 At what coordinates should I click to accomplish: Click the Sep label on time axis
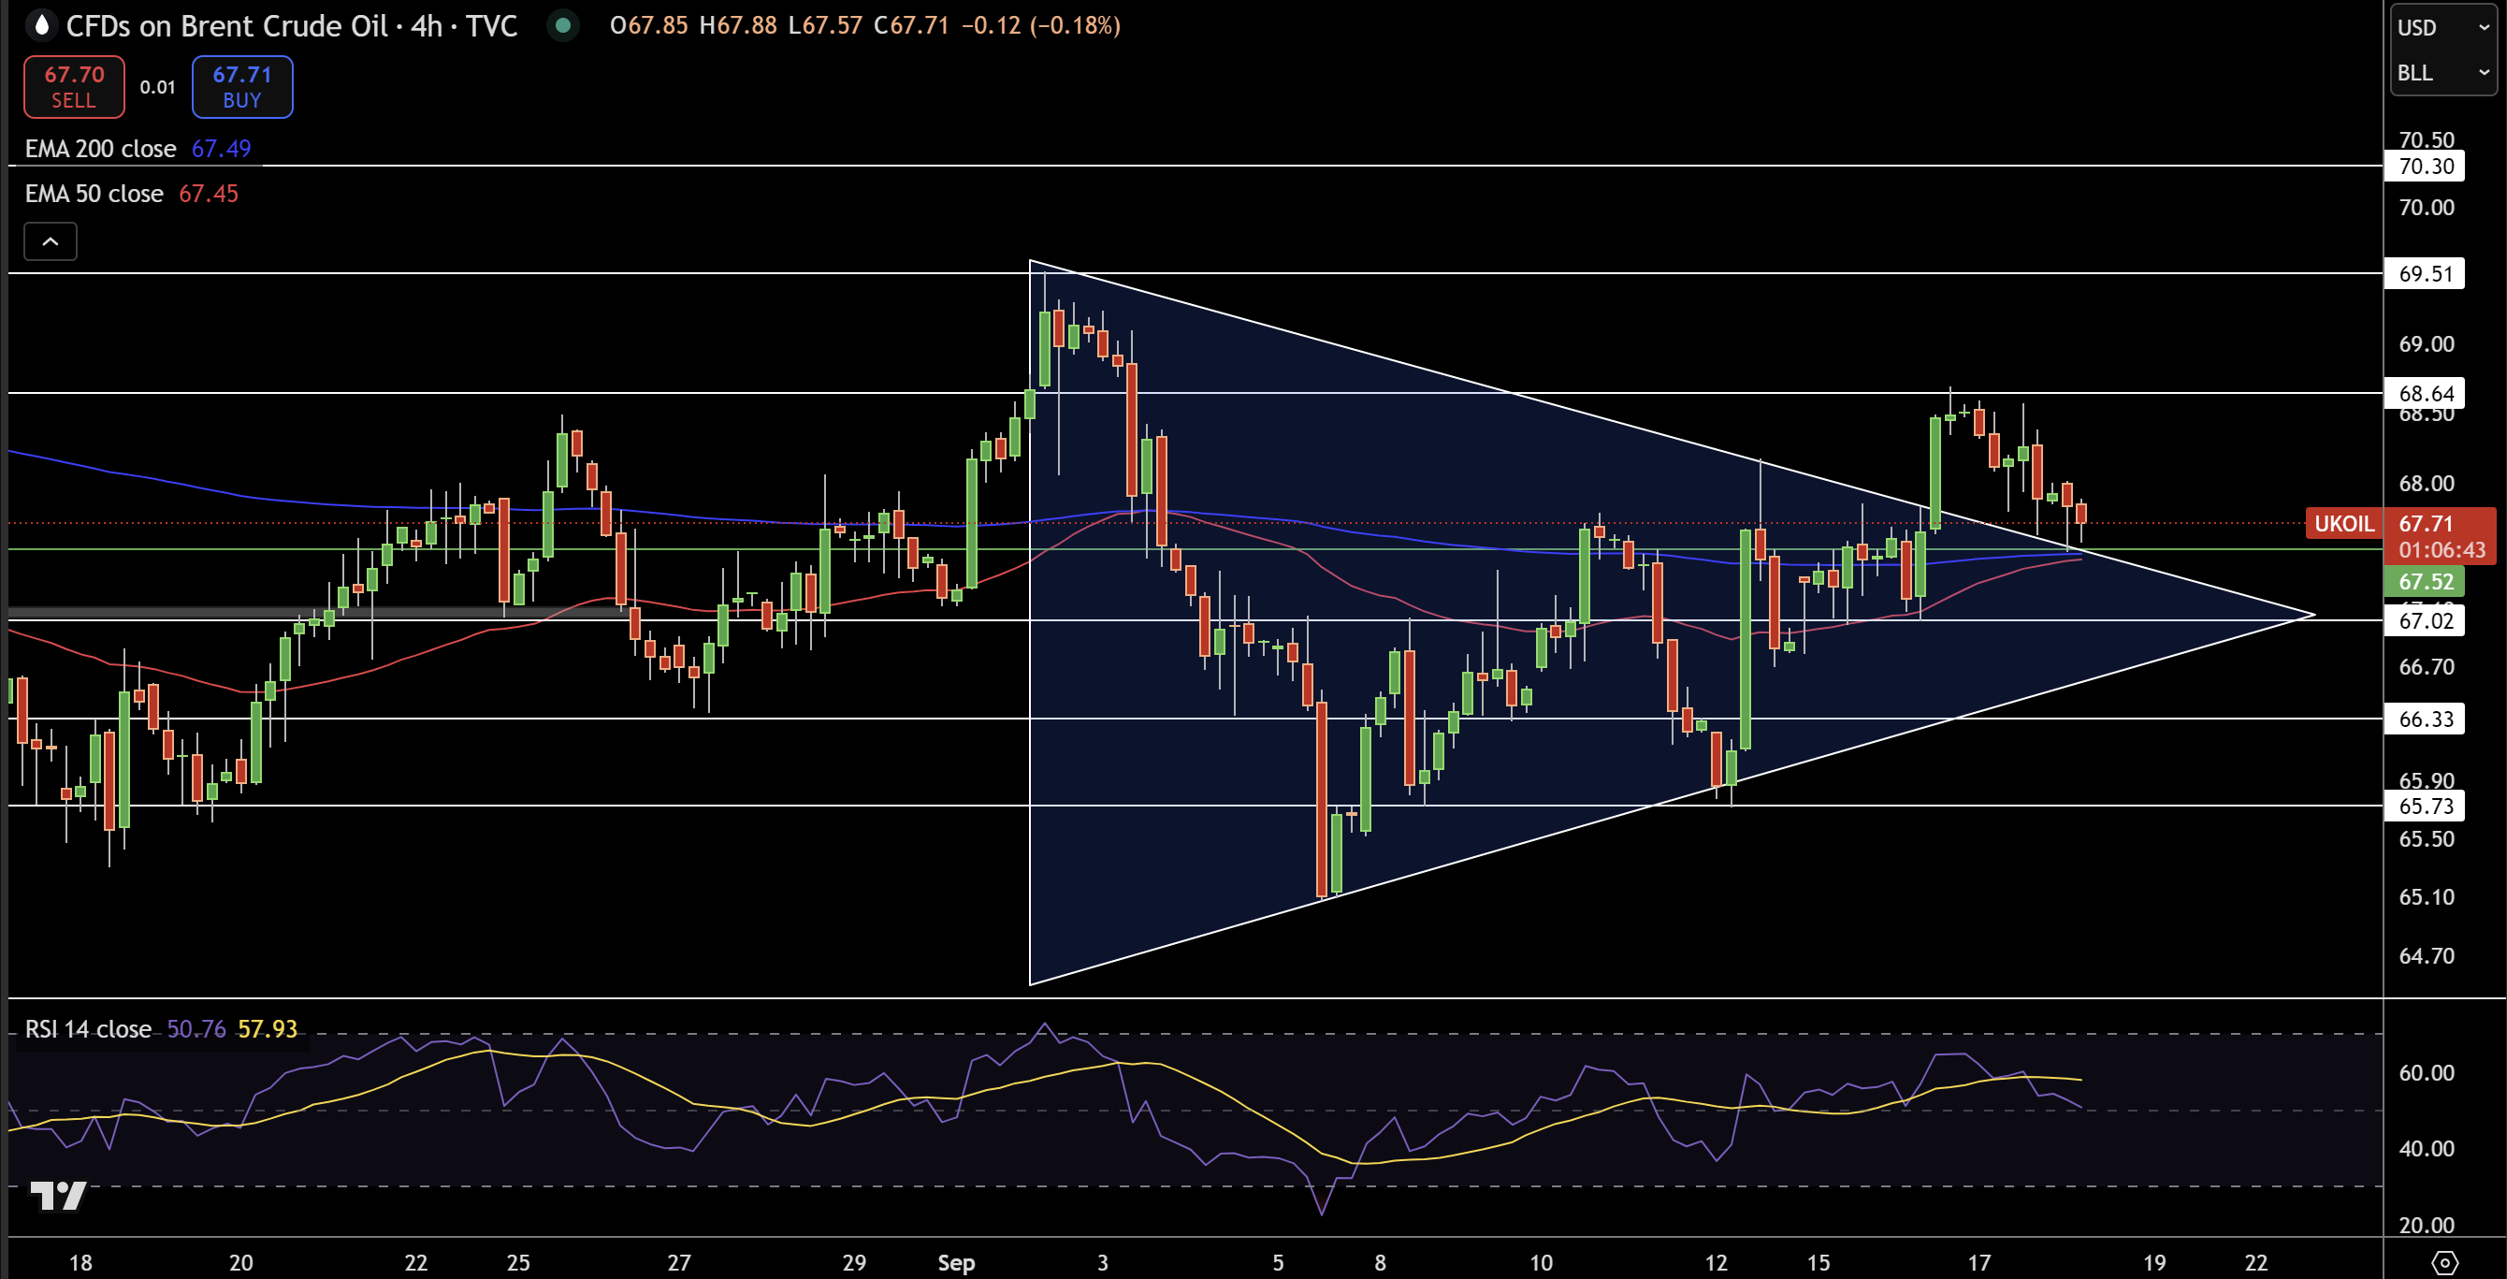(x=956, y=1262)
